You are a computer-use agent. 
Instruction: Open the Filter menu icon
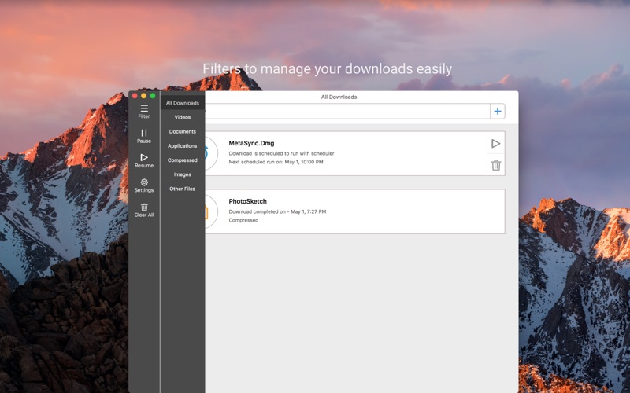(144, 111)
